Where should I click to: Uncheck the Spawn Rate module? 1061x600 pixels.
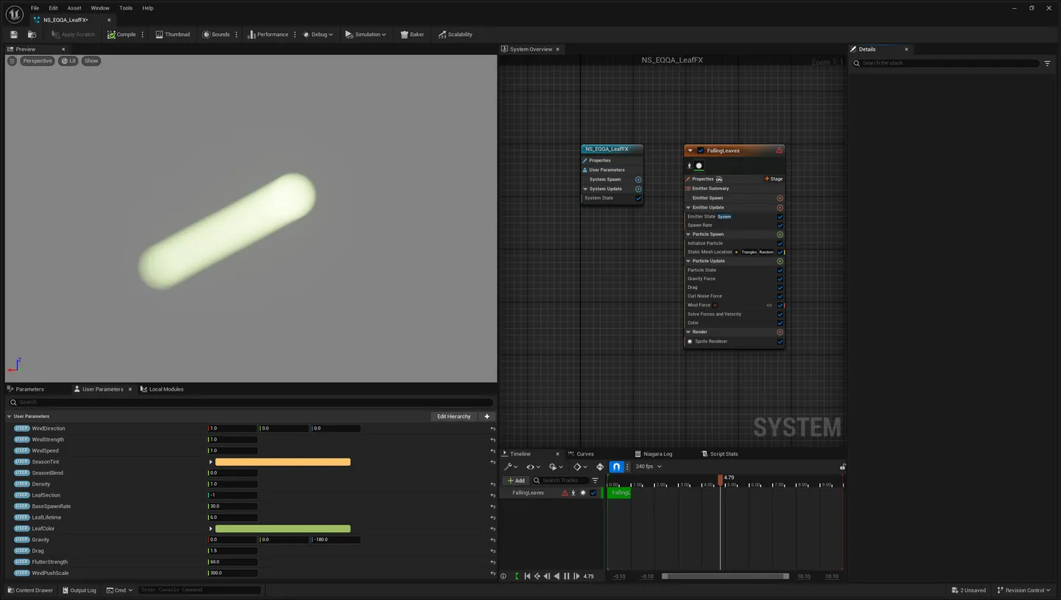coord(780,226)
